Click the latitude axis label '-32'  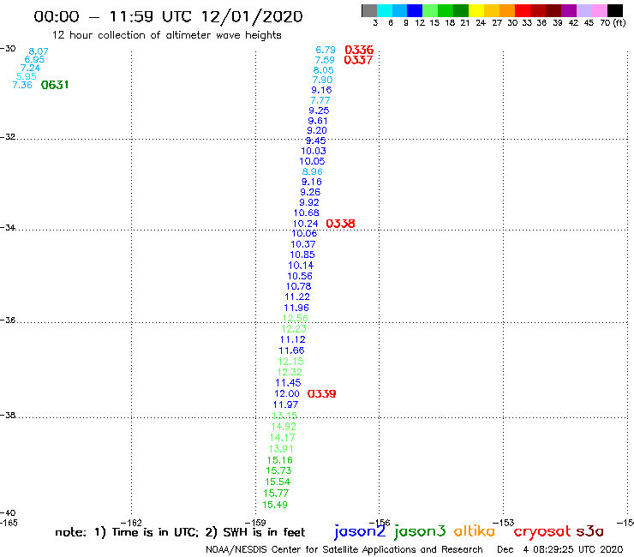tap(8, 137)
